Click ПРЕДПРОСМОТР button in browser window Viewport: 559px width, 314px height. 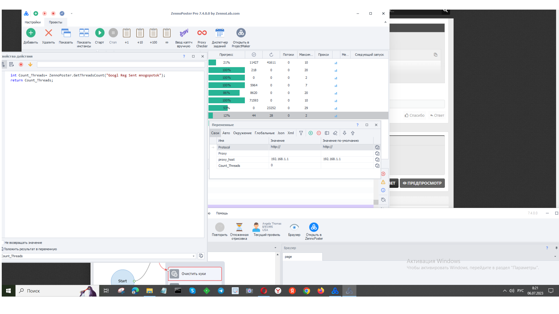(x=422, y=183)
